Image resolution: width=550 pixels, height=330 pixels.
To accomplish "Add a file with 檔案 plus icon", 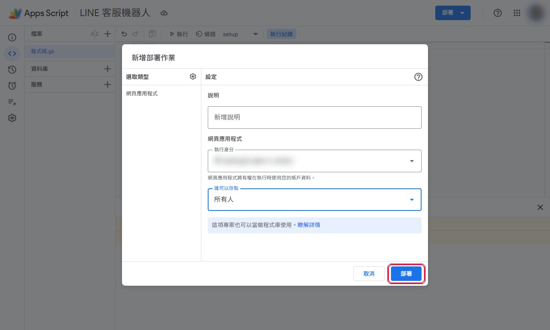I will click(x=108, y=34).
